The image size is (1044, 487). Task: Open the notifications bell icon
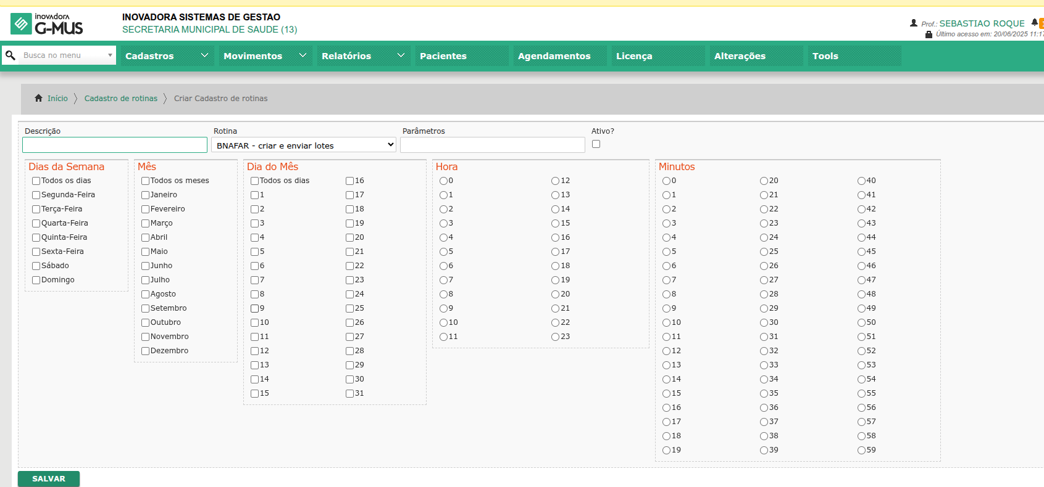[1035, 23]
